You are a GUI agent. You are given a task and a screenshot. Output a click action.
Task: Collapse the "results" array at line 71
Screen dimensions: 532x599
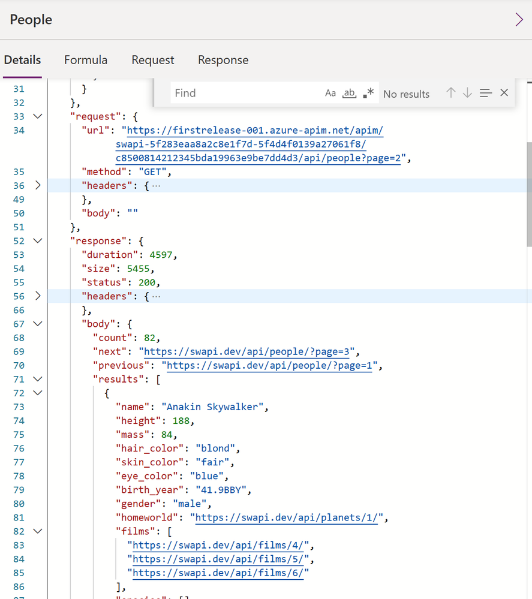pos(37,379)
